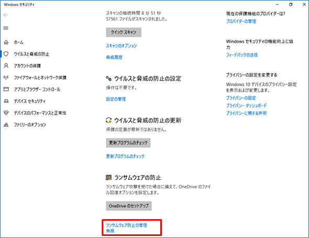The image size is (309, 238).
Task: Open ランサムウェア防止の管理 link
Action: 126,225
